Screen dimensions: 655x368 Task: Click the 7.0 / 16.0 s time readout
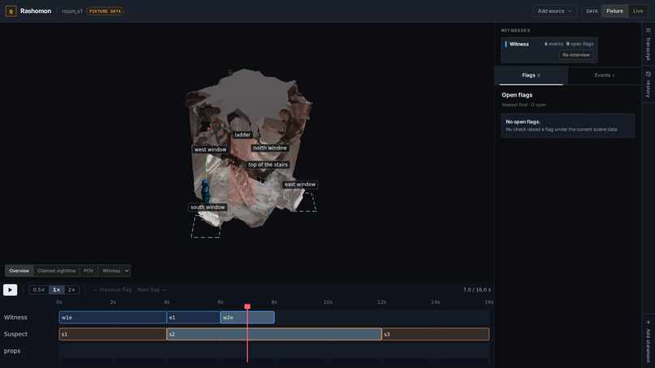tap(477, 289)
